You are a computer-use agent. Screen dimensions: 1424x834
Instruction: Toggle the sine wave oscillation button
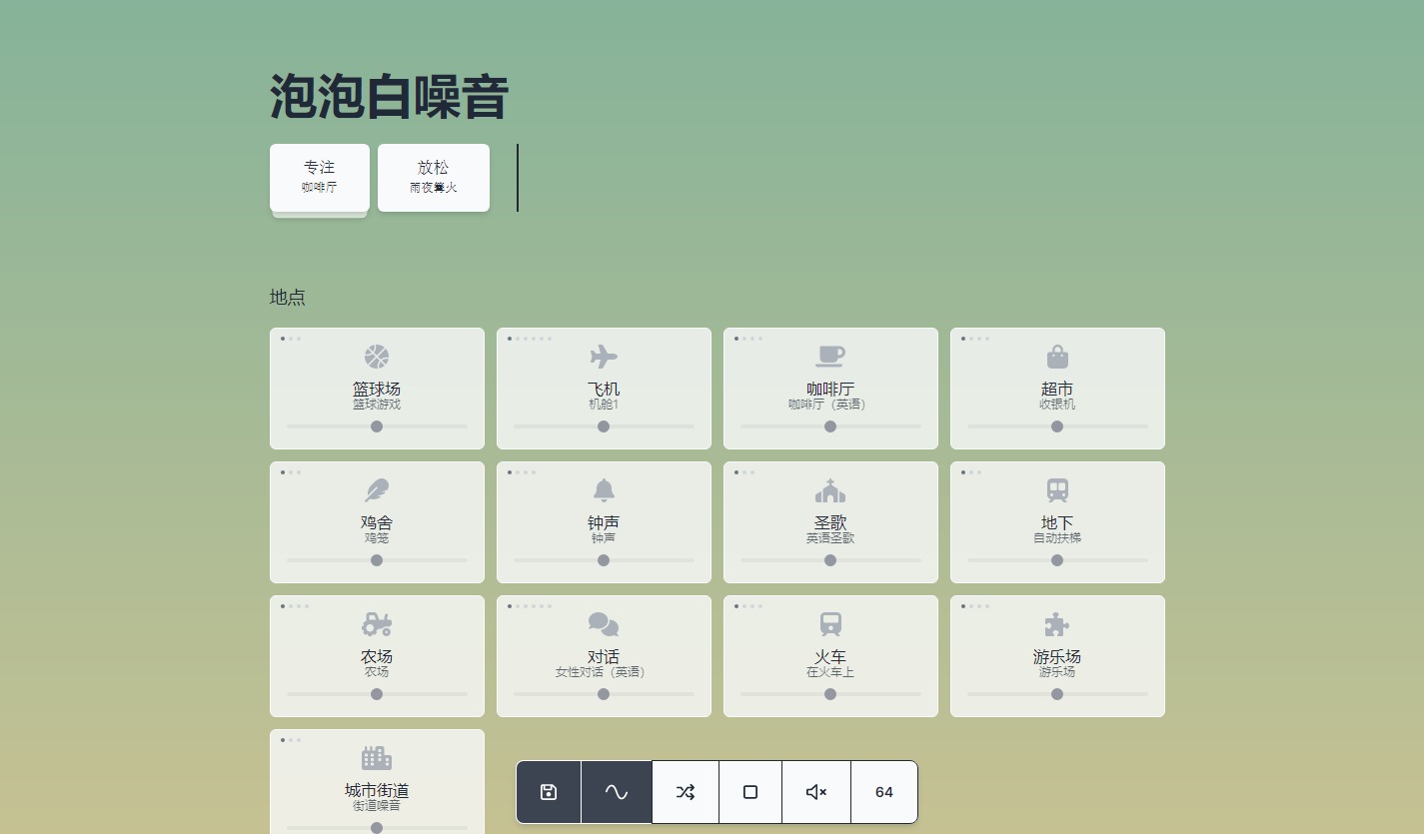pos(617,792)
